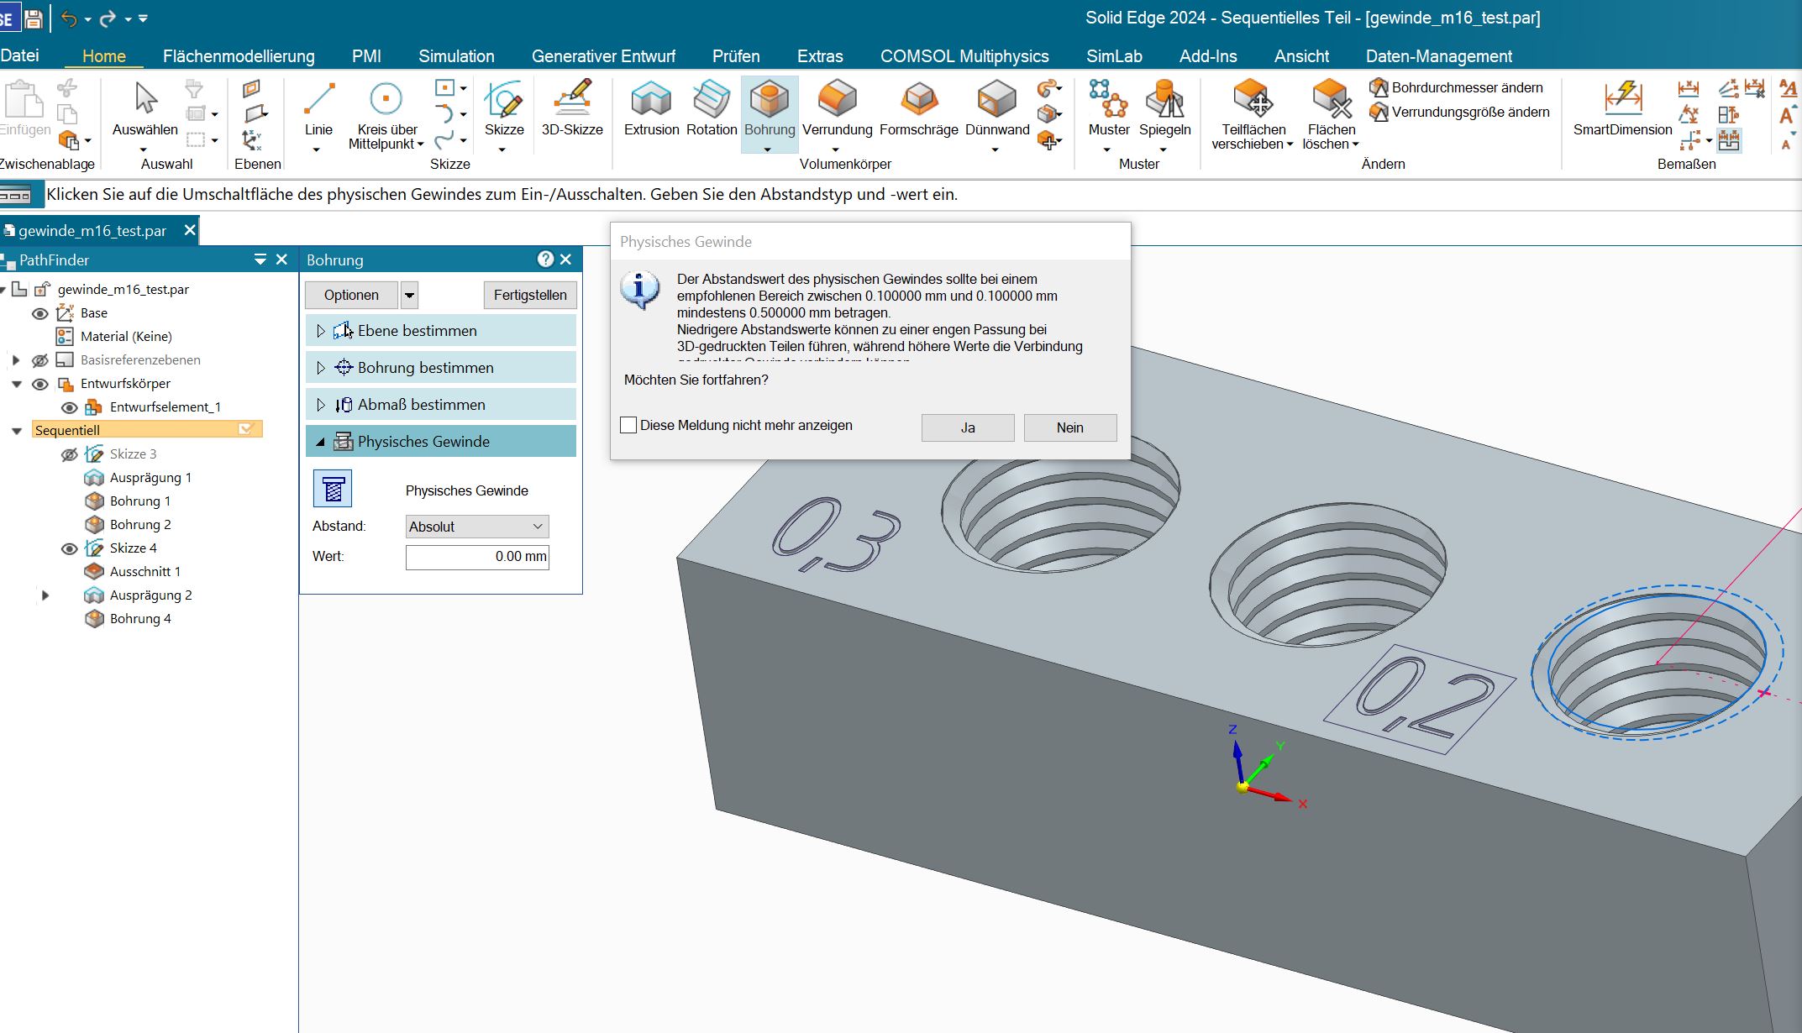This screenshot has width=1802, height=1033.
Task: Switch to Flächenmodellierung tab
Action: tap(239, 56)
